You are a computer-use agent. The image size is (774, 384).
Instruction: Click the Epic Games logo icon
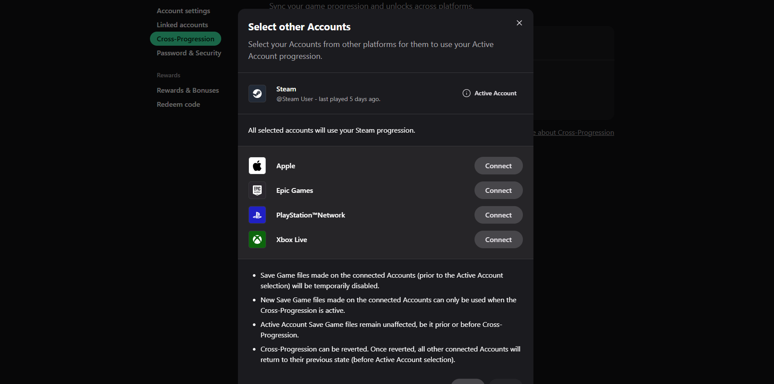(x=257, y=190)
